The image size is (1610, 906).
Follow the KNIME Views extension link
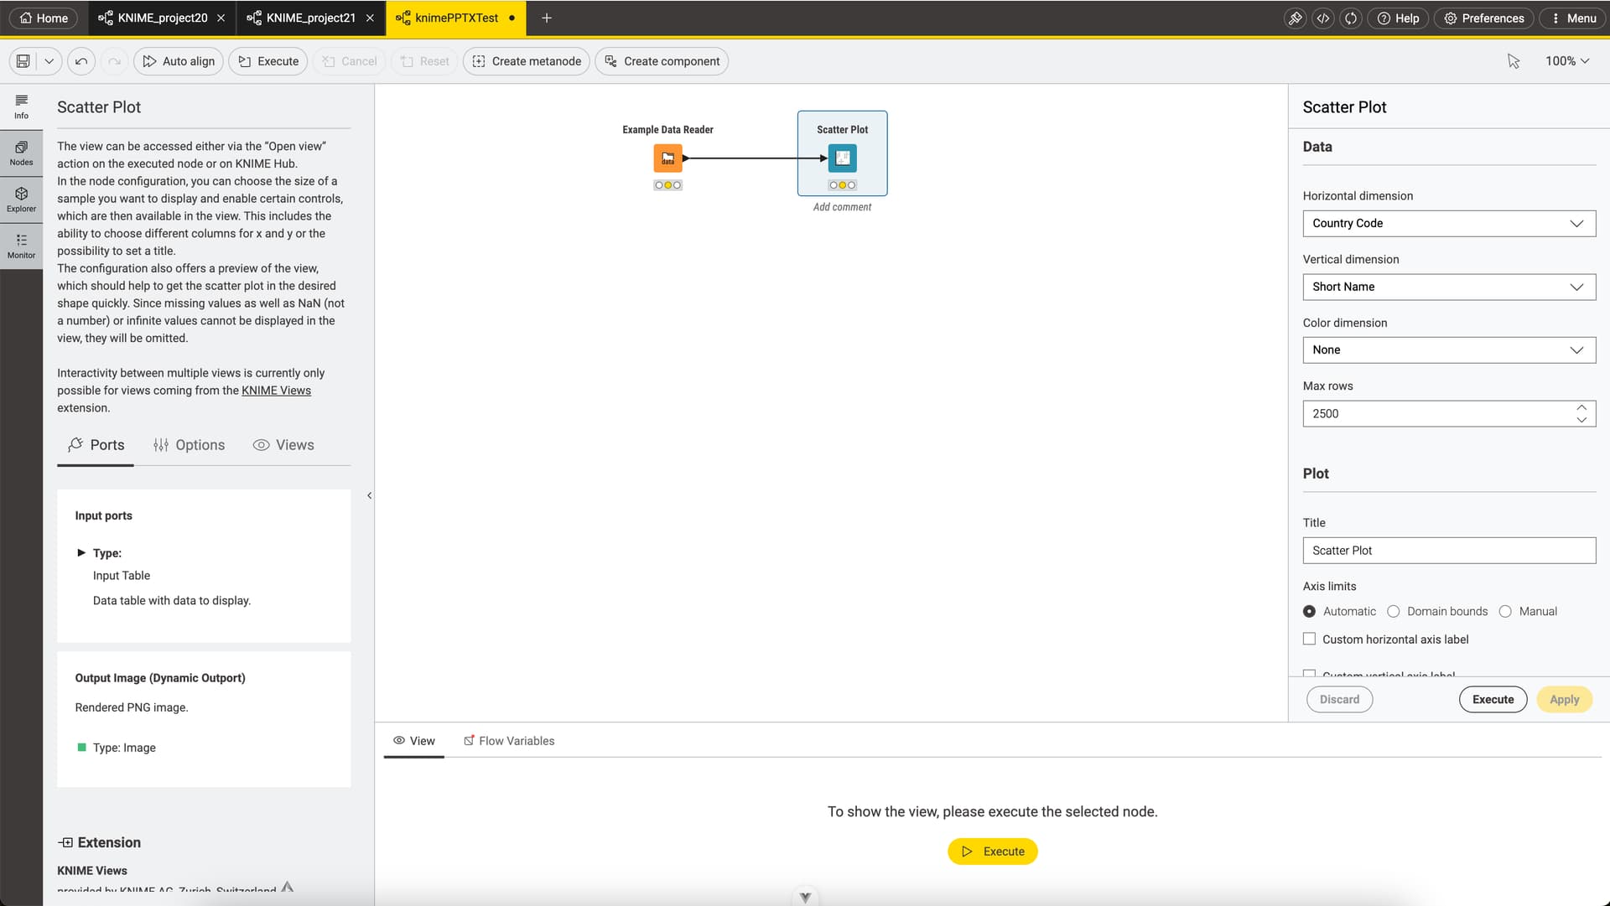(275, 390)
